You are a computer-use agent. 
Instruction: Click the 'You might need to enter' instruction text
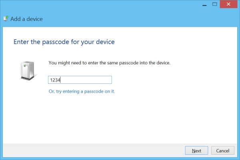click(x=109, y=63)
